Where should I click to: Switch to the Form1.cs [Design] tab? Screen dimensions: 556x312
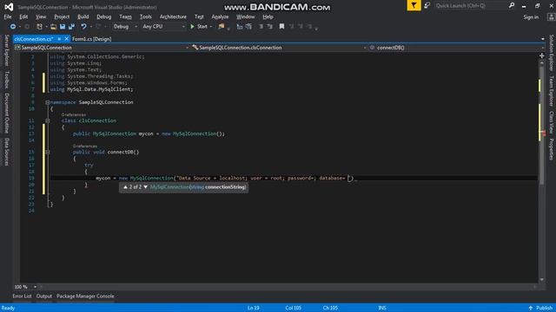click(x=91, y=39)
